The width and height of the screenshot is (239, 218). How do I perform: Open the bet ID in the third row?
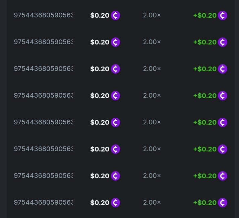tap(43, 69)
